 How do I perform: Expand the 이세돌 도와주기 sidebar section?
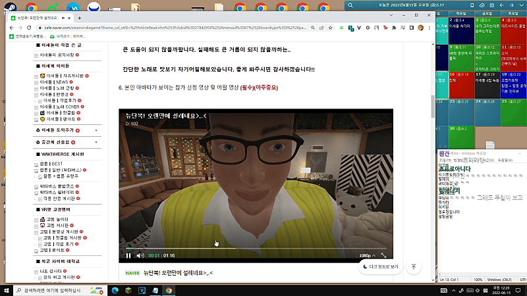(x=96, y=130)
